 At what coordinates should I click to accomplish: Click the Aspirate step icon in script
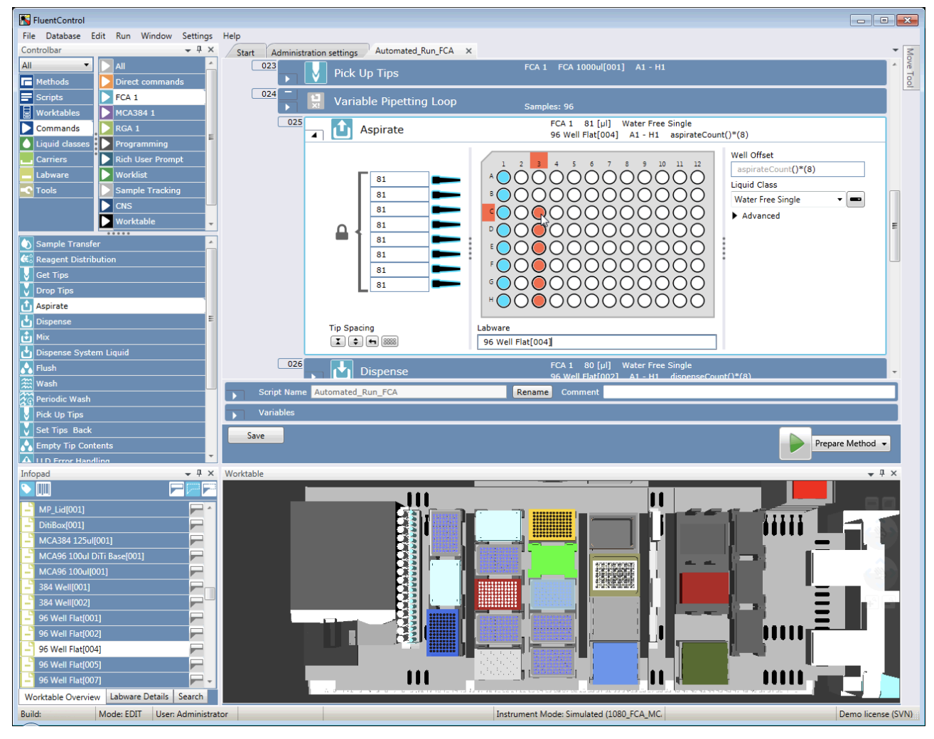[x=342, y=129]
